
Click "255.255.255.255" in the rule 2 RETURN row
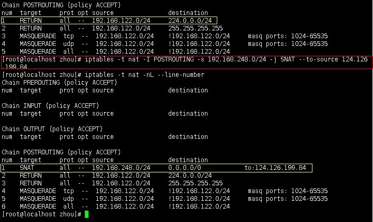point(196,28)
